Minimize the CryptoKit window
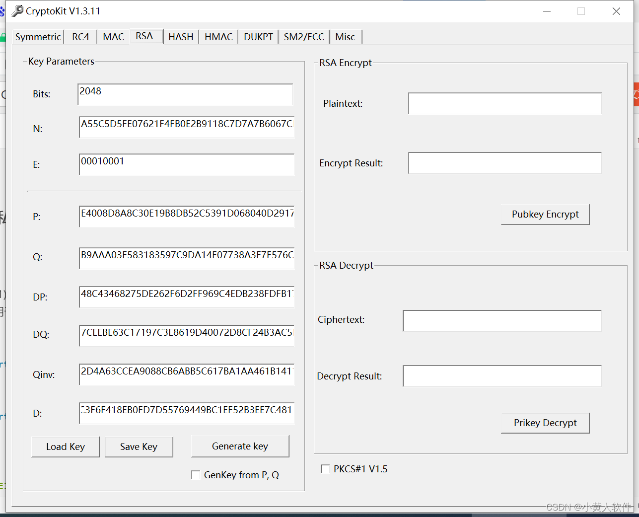 pos(547,11)
